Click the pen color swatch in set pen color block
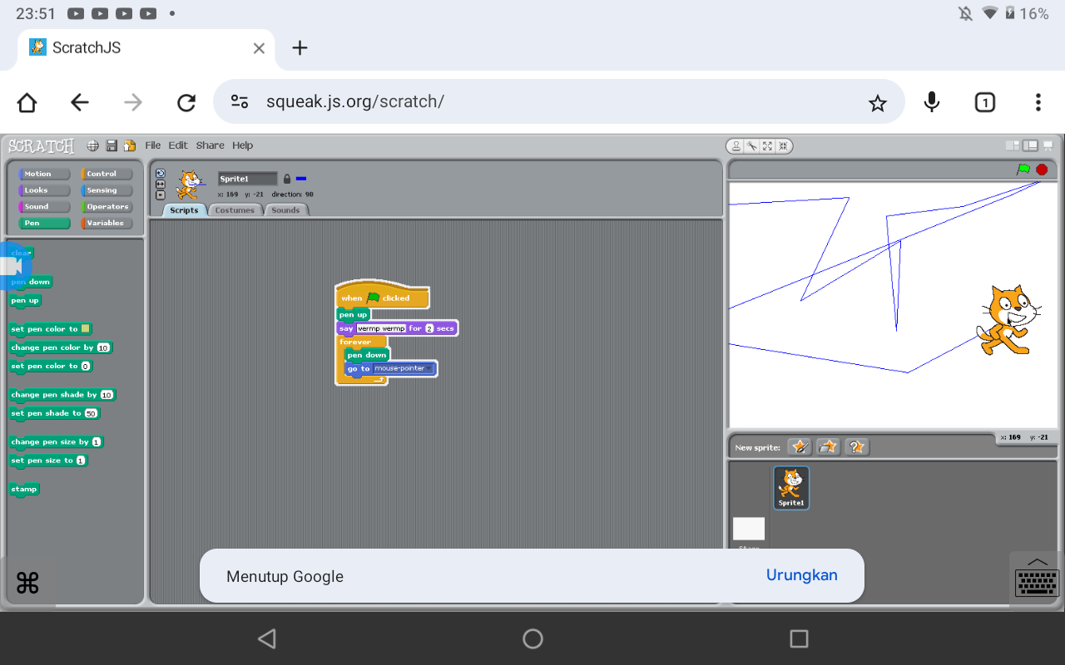The height and width of the screenshot is (665, 1065). pos(86,329)
